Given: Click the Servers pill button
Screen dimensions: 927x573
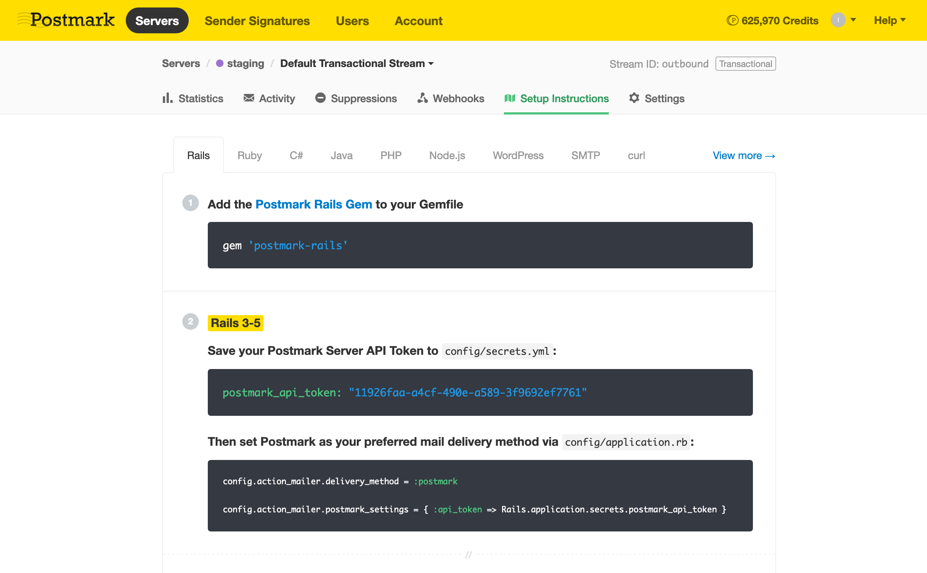Looking at the screenshot, I should 157,21.
